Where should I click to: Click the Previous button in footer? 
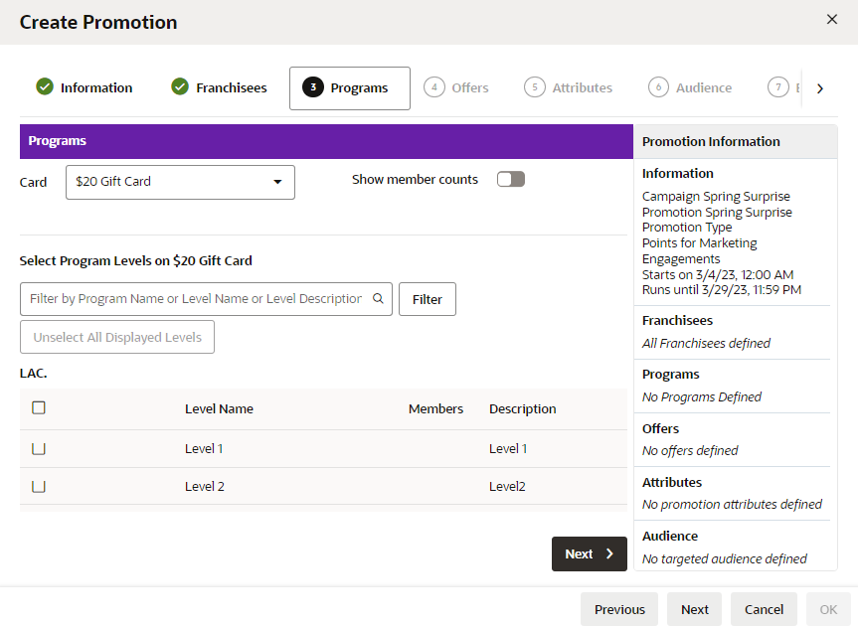pos(619,609)
